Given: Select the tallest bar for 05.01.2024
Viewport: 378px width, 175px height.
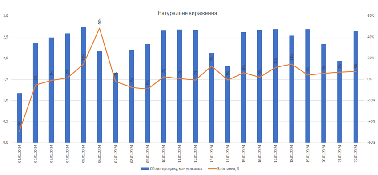Looking at the screenshot, I should click(x=84, y=85).
